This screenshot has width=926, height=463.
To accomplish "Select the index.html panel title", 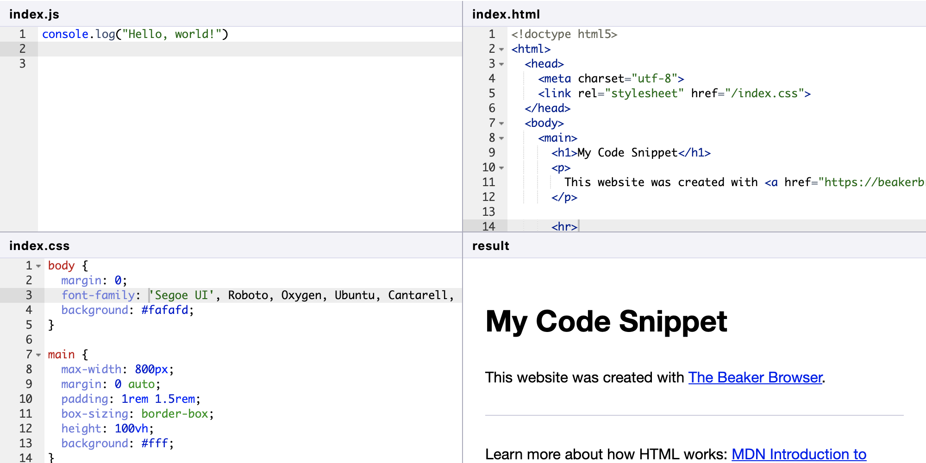I will (506, 14).
